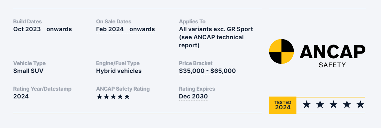Click the Rating Year/Datestamp label
The image size is (381, 128).
coord(42,89)
